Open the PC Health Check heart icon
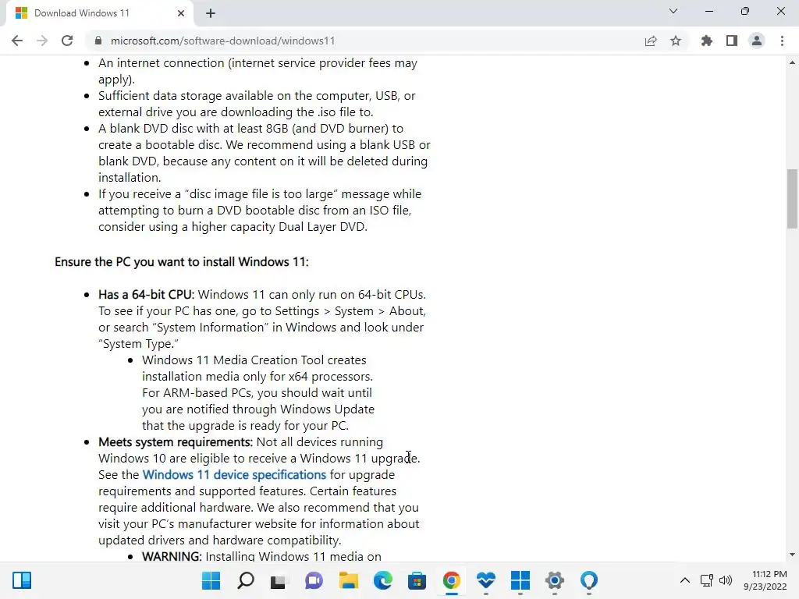 coord(485,580)
